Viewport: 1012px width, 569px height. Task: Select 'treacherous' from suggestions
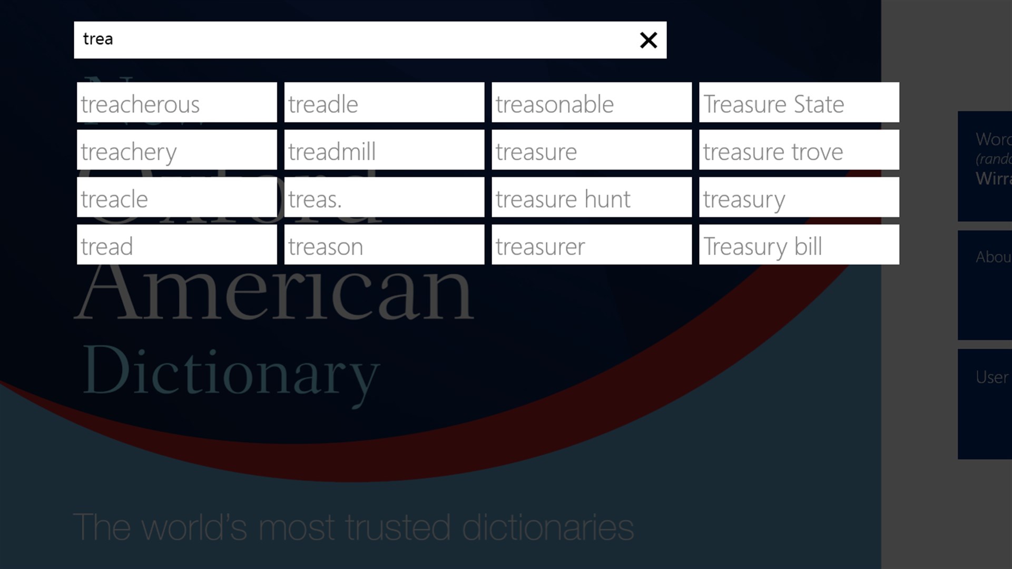pos(176,102)
